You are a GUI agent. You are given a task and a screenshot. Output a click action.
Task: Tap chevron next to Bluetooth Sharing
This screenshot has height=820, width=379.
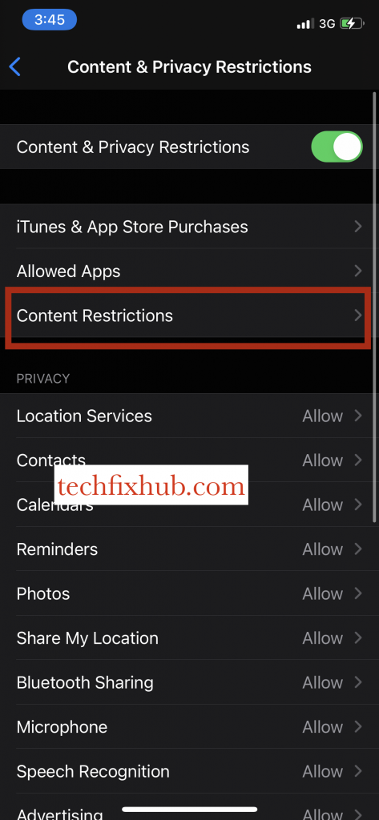[x=358, y=682]
